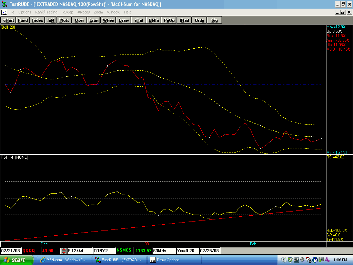353x265 pixels.
Task: Click the sTat toolbar button
Action: (x=139, y=20)
